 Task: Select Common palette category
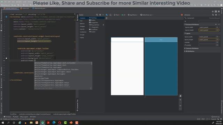click(x=83, y=18)
